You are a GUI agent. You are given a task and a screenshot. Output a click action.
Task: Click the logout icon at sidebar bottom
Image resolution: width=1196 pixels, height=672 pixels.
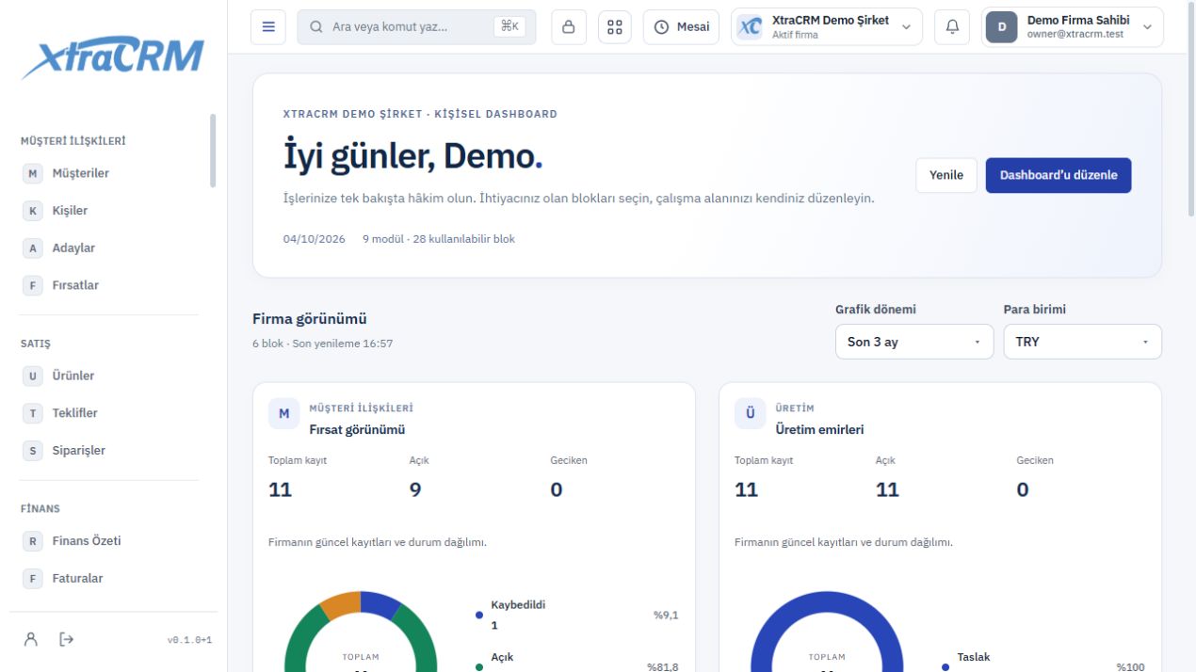point(66,639)
